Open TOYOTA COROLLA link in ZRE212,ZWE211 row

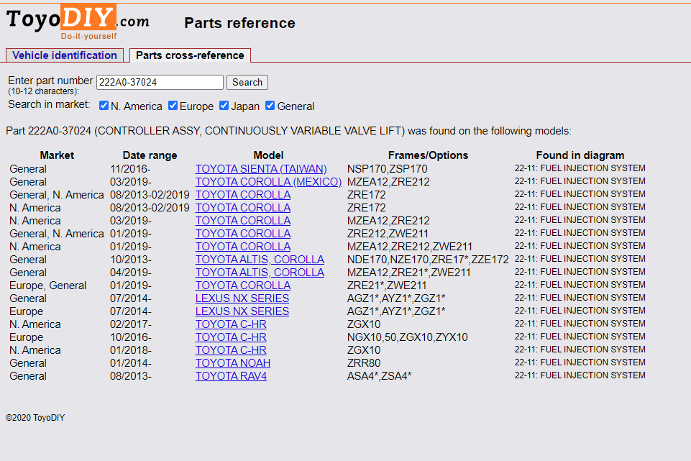click(243, 234)
